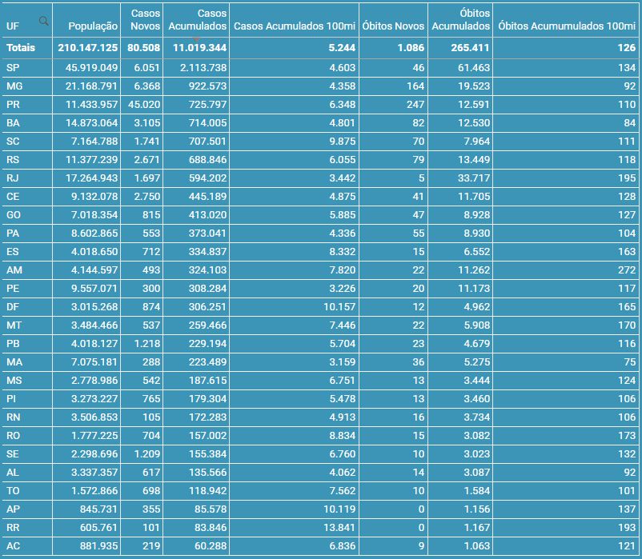Viewport: 642px width, 559px height.
Task: Click Casos Acumulados 100mi column header
Action: (x=293, y=26)
